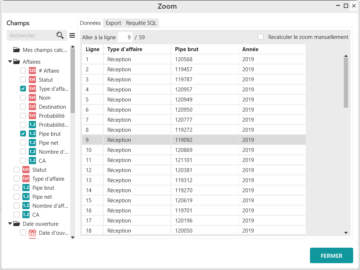Switch to the Export tab
360x270 pixels.
(113, 23)
